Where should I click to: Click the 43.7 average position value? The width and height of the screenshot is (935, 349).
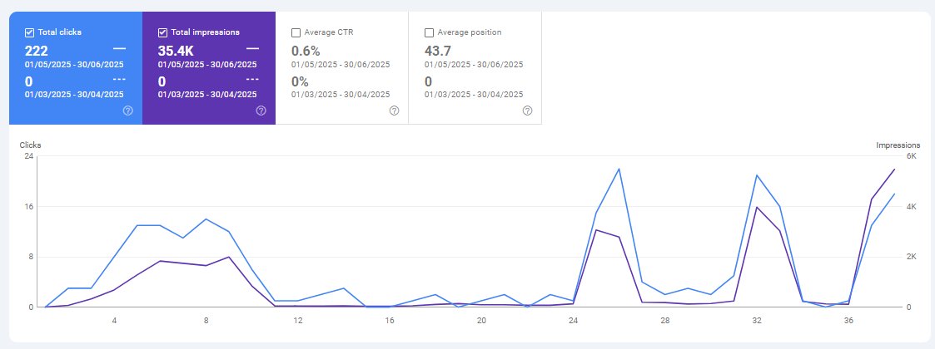click(x=438, y=52)
